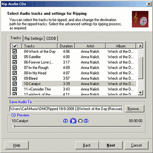Proceed with the Next button
This screenshot has width=153, height=153.
tap(111, 145)
